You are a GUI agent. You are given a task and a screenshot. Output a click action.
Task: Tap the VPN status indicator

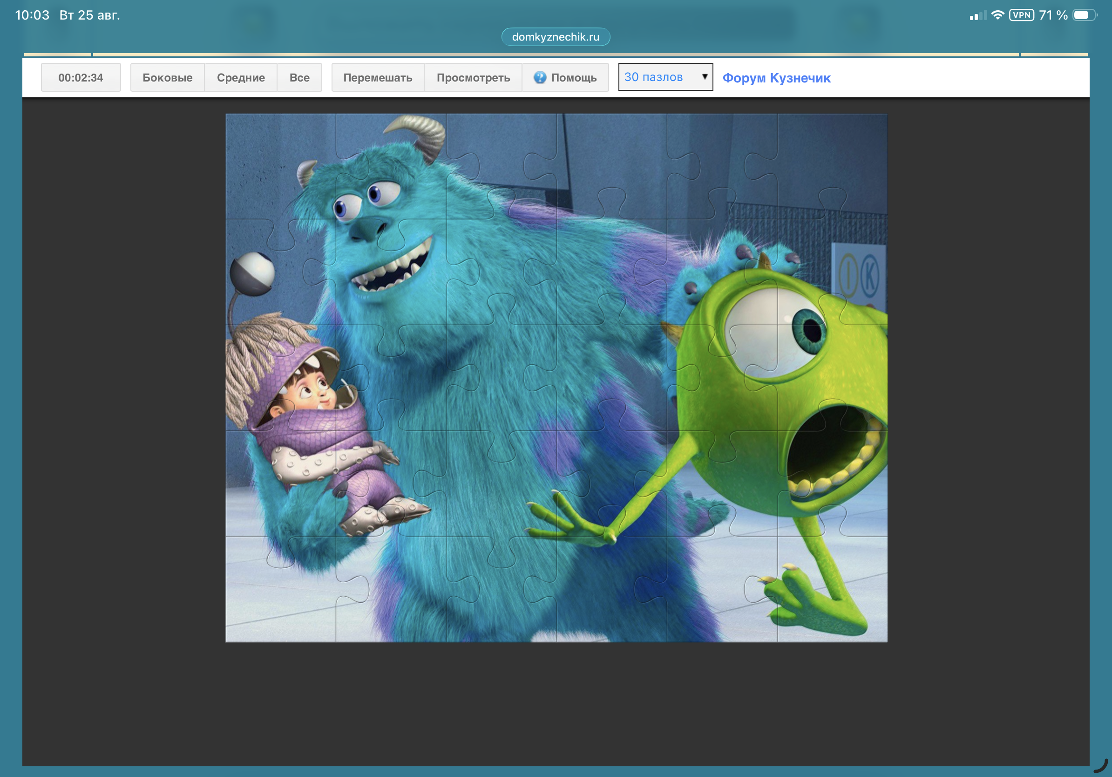[x=1022, y=15]
